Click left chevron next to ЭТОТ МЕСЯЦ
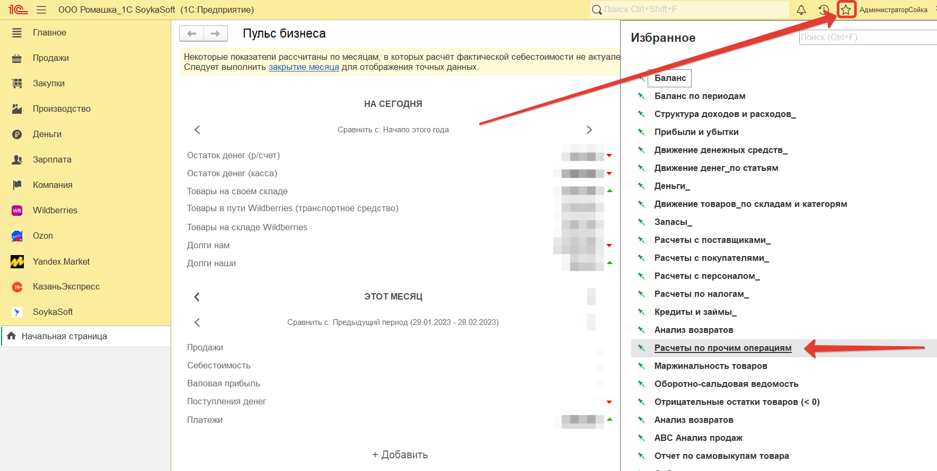 click(x=197, y=297)
